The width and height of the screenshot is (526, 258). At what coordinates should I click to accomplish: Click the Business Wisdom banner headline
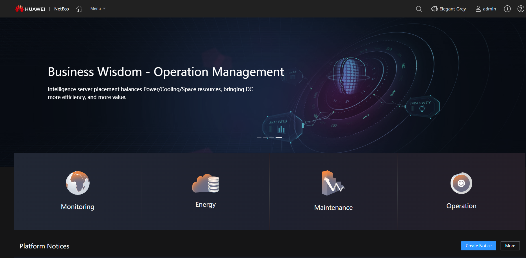166,72
